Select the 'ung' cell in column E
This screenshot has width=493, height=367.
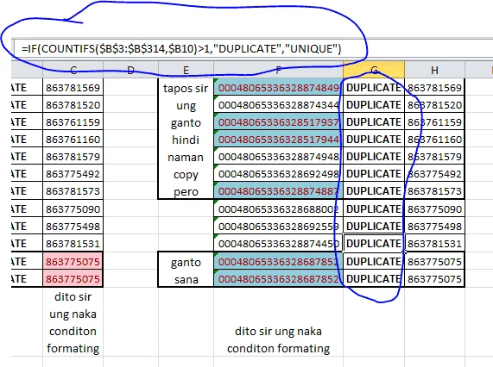(x=186, y=105)
